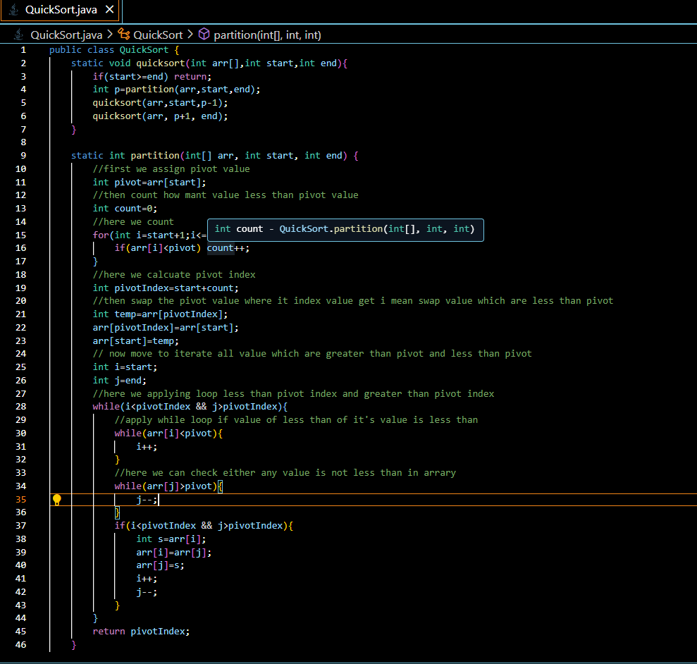Click 'for(int i=start+1;i<=' on line 15

[150, 235]
